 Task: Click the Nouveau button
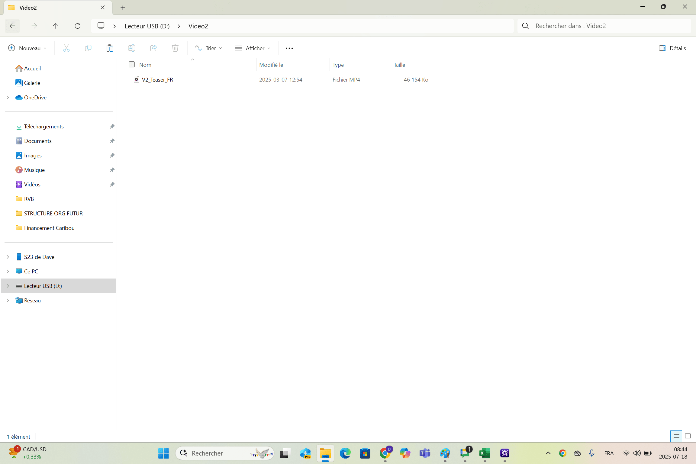point(27,48)
